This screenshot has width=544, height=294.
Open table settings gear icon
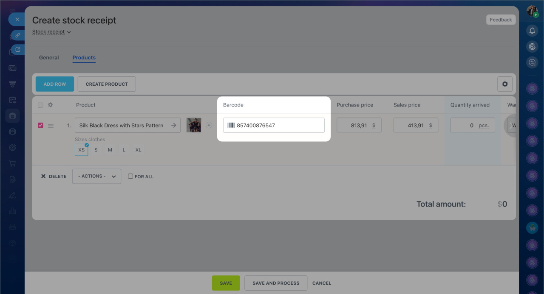click(x=504, y=84)
